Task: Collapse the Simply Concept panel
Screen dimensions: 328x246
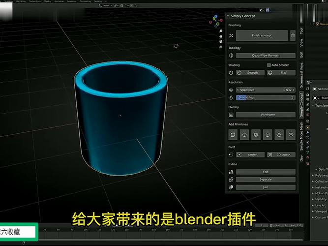Action: tap(228, 16)
